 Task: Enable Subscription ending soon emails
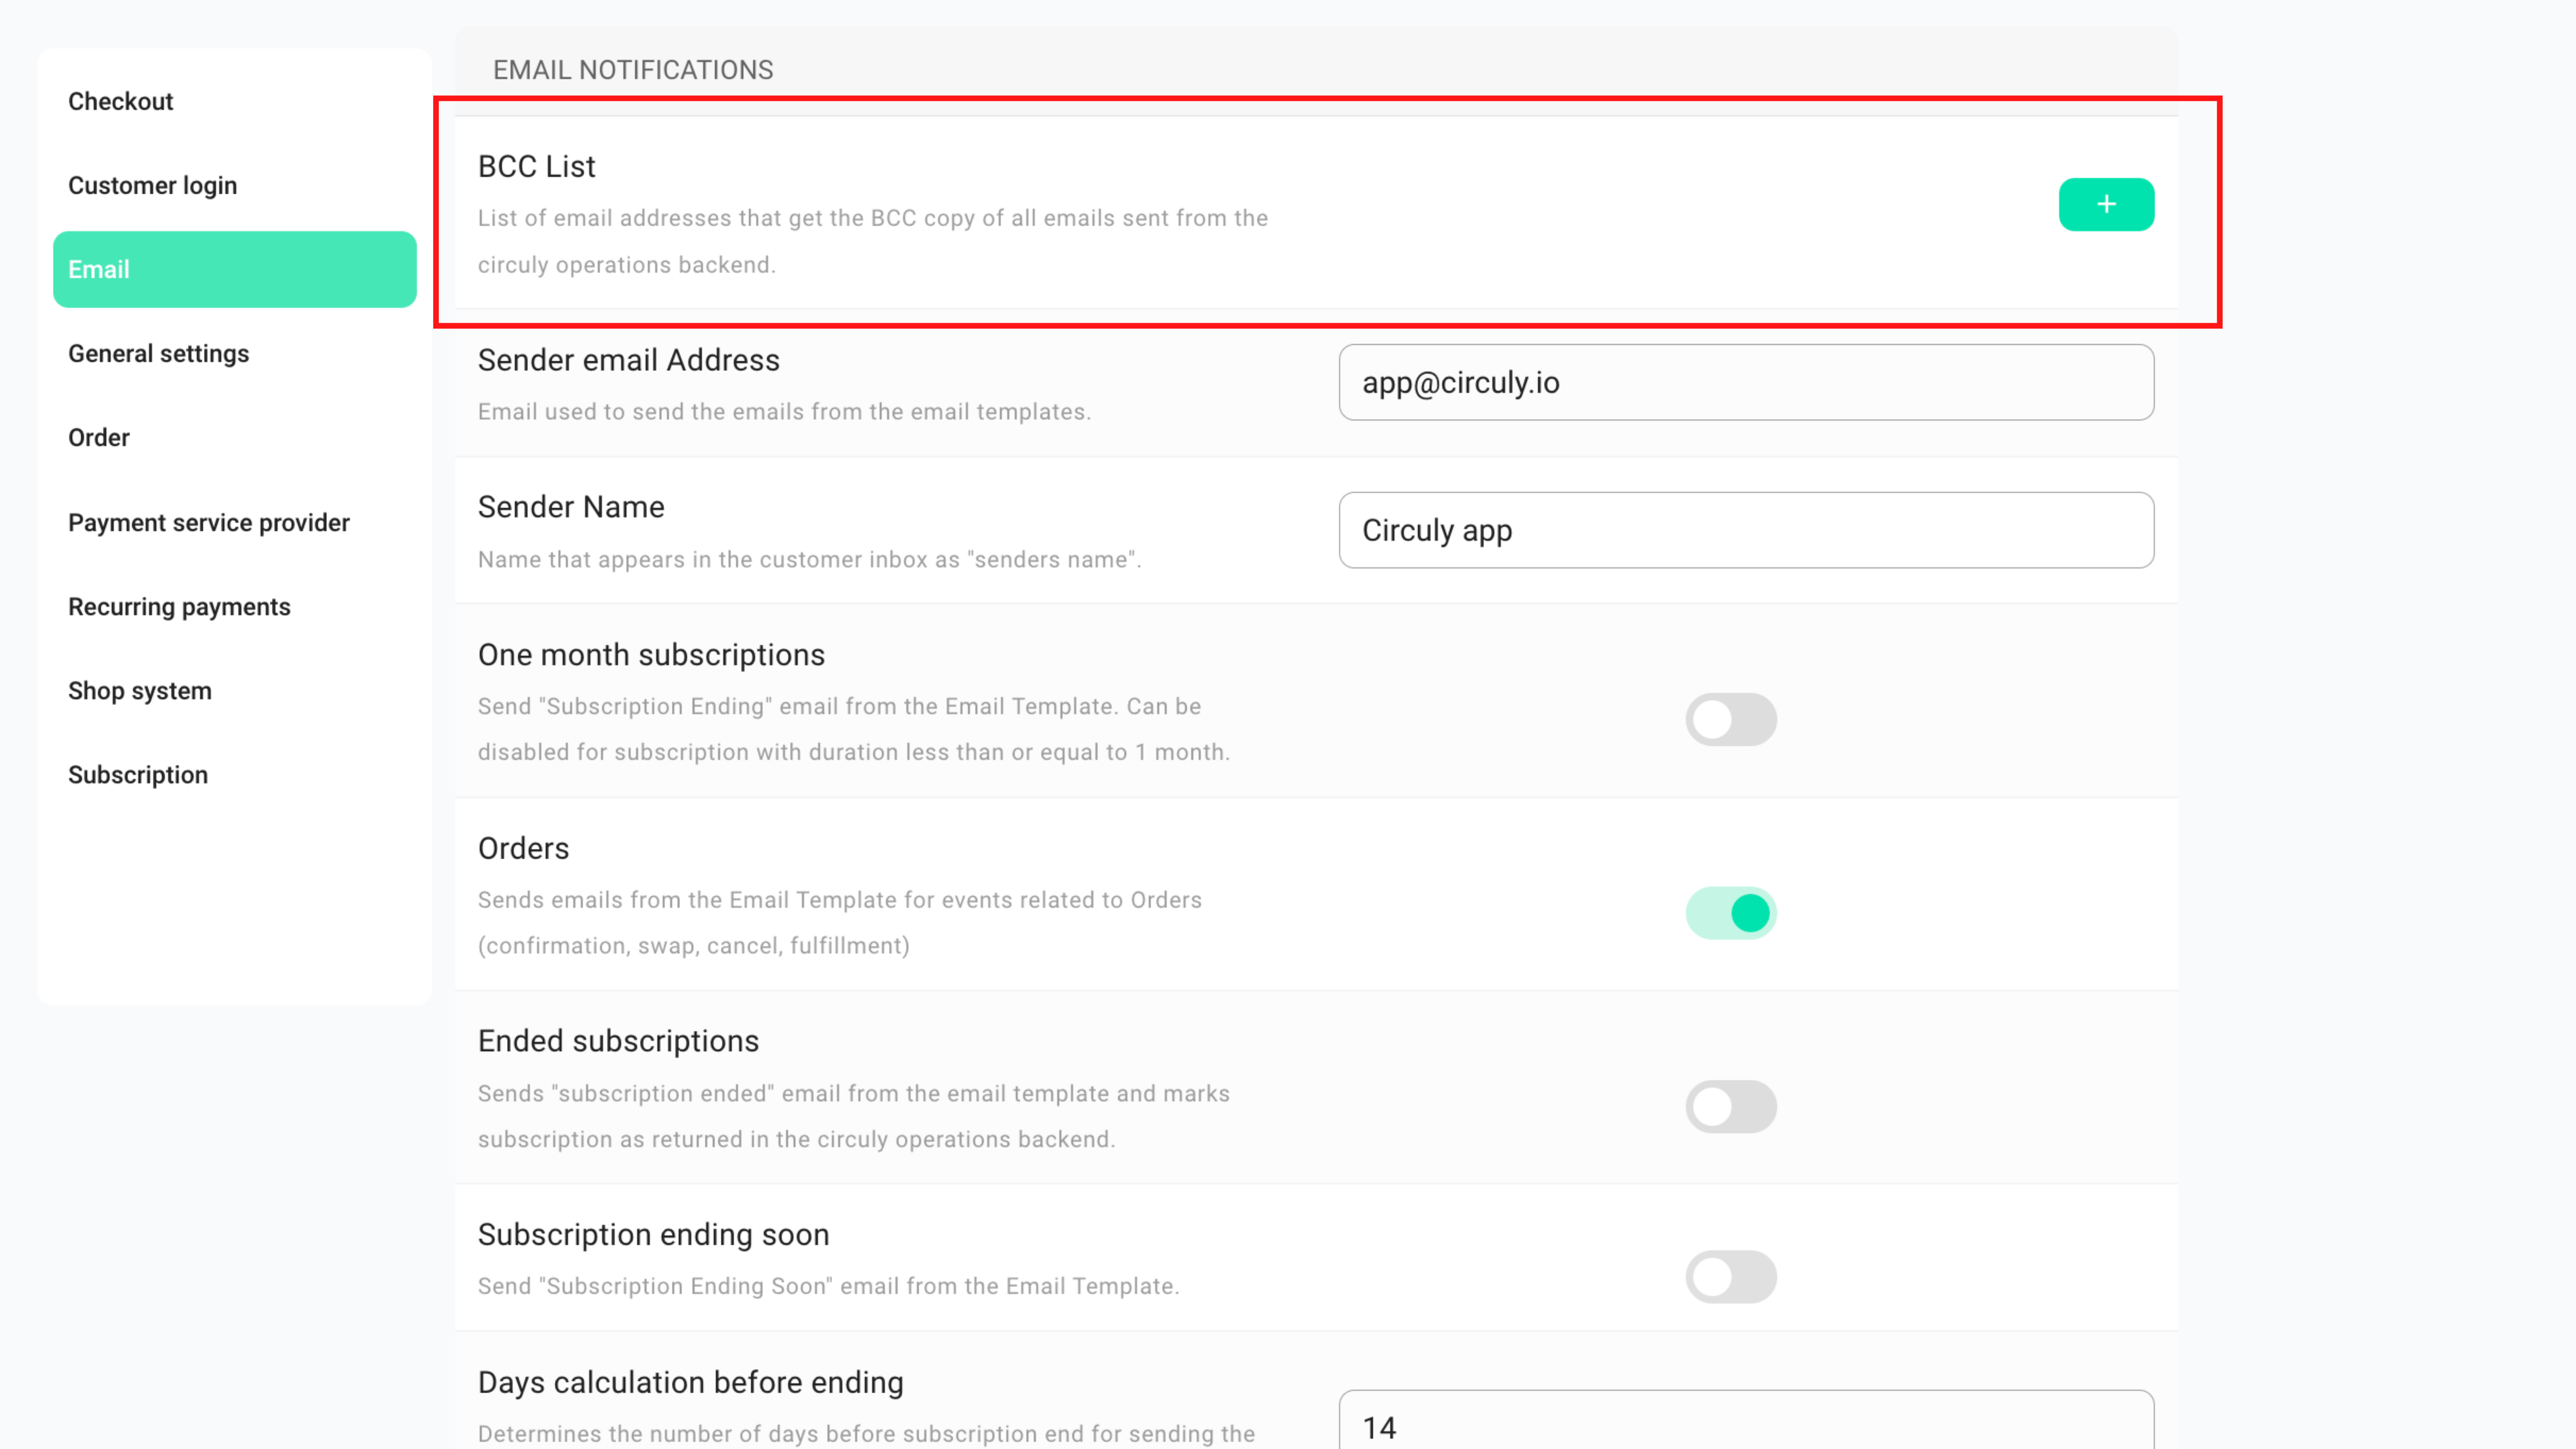(1731, 1276)
